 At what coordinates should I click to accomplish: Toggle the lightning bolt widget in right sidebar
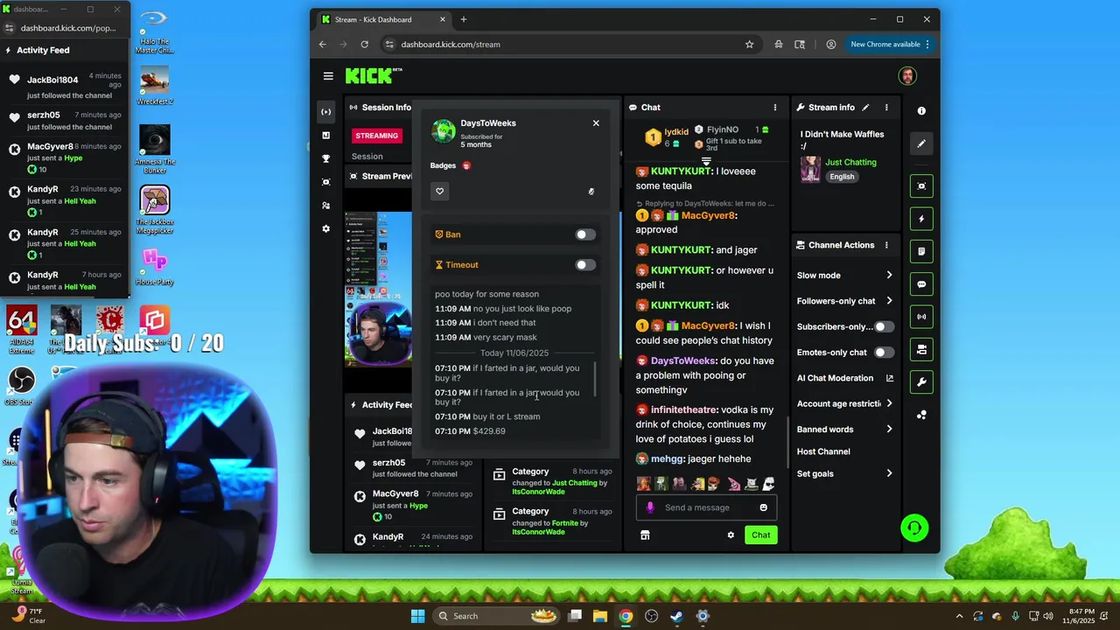[x=921, y=219]
